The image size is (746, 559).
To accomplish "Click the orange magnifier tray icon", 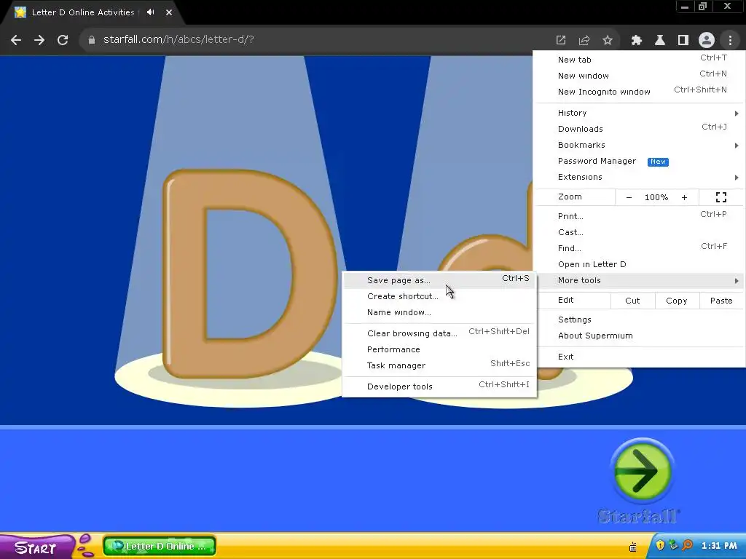I will [687, 545].
